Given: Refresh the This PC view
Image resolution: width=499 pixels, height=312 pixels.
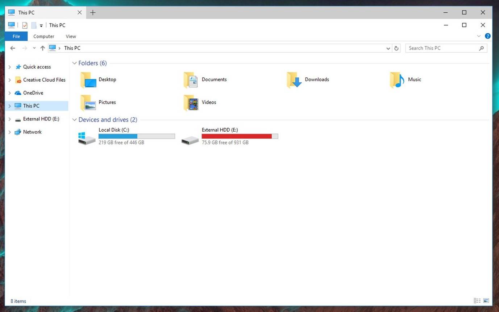Looking at the screenshot, I should click(396, 48).
